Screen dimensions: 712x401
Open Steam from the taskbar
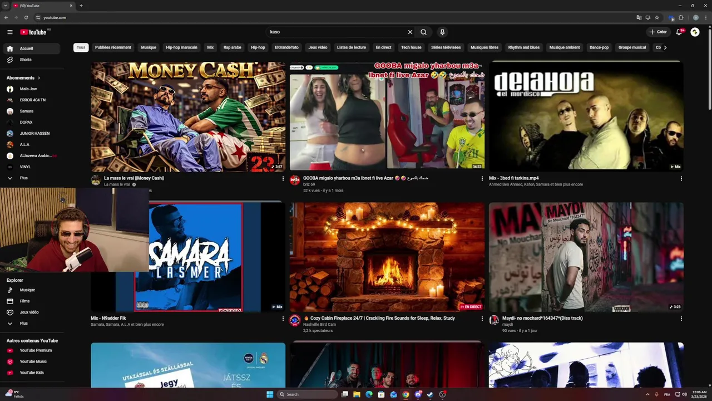[430, 394]
